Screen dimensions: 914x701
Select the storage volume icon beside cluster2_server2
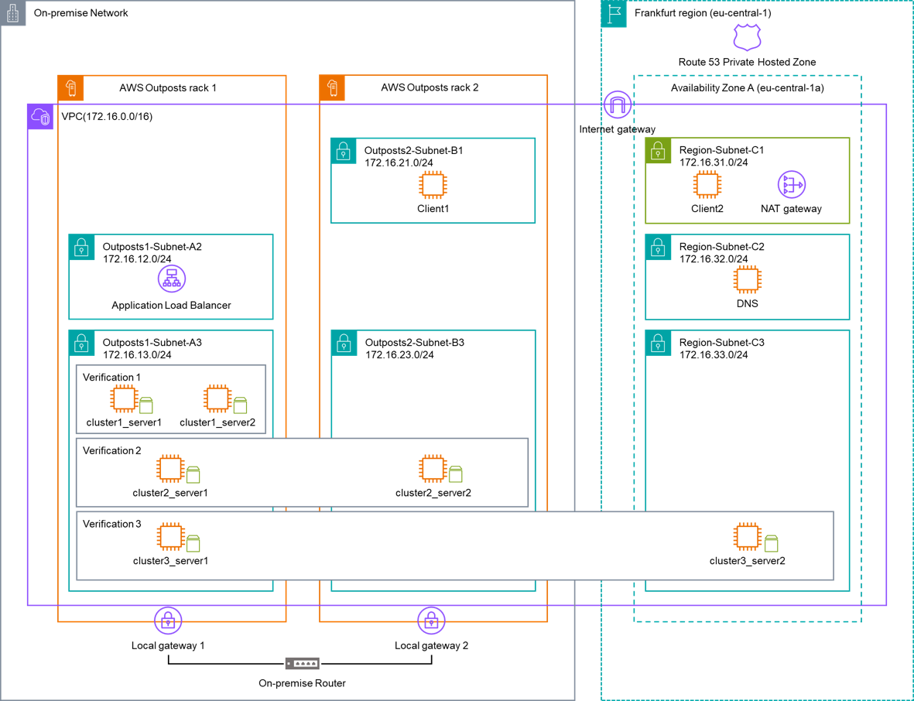(x=456, y=474)
